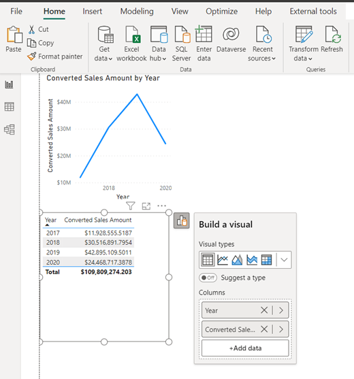
Task: Open the Get data source list
Action: coord(104,44)
